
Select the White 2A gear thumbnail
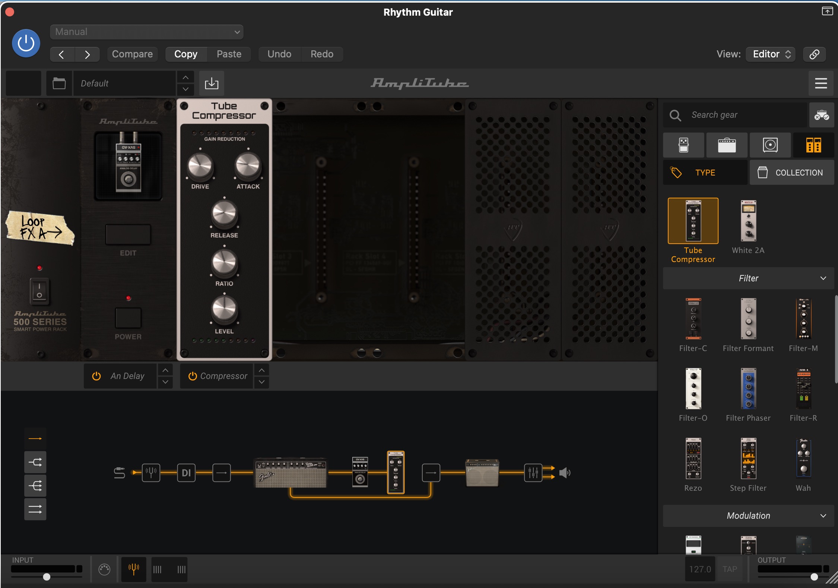click(x=748, y=221)
